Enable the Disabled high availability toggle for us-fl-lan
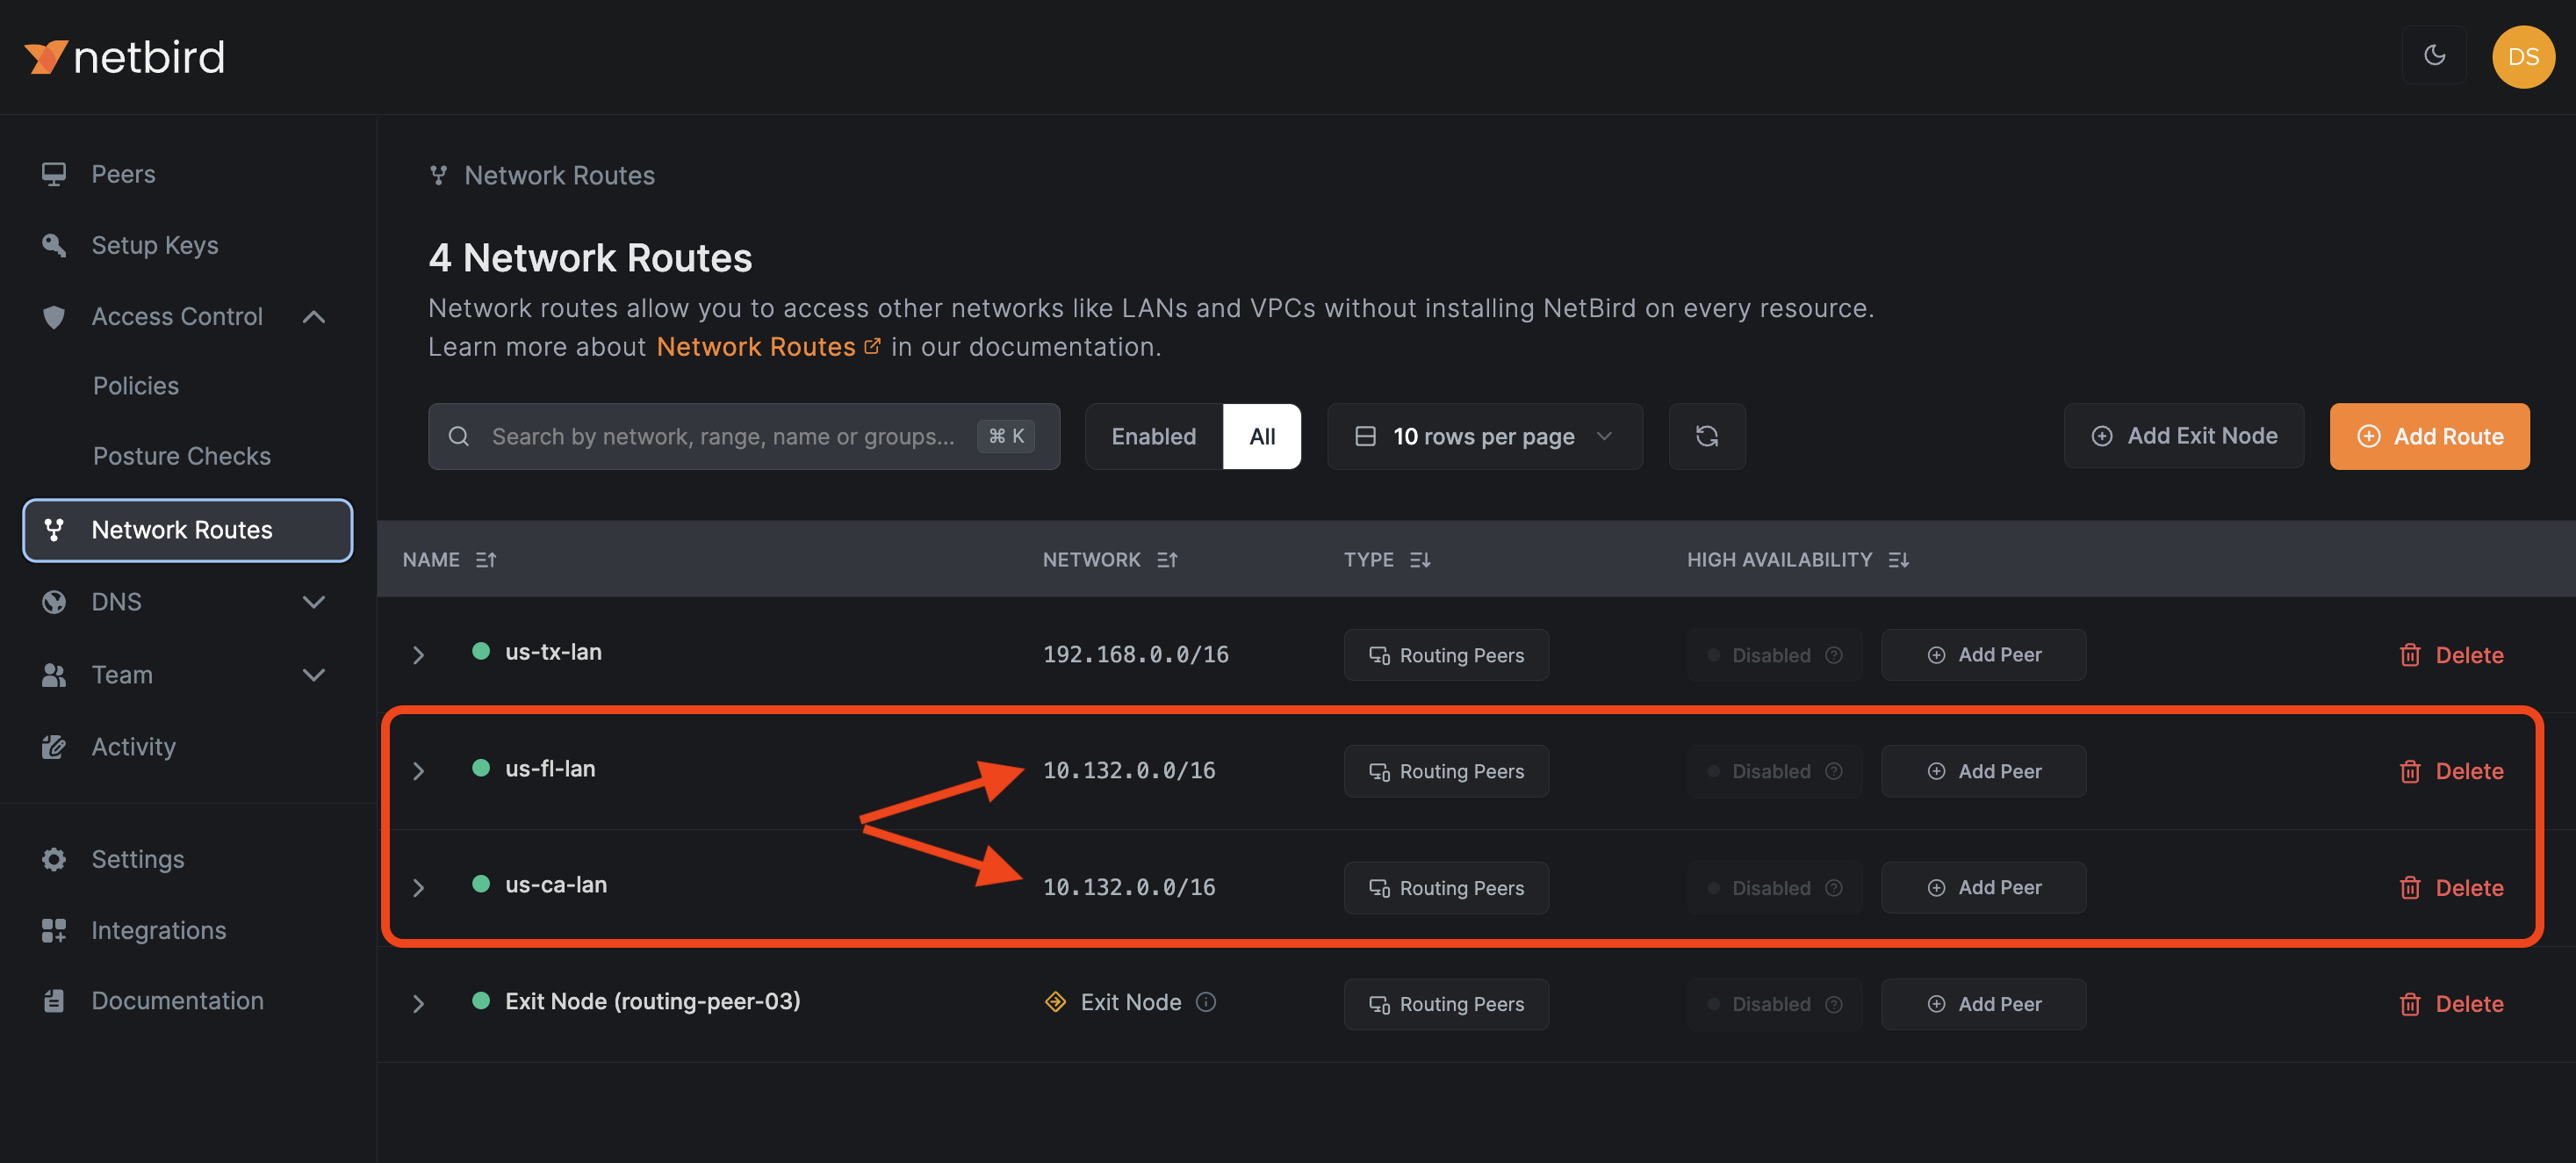2576x1163 pixels. click(1772, 770)
